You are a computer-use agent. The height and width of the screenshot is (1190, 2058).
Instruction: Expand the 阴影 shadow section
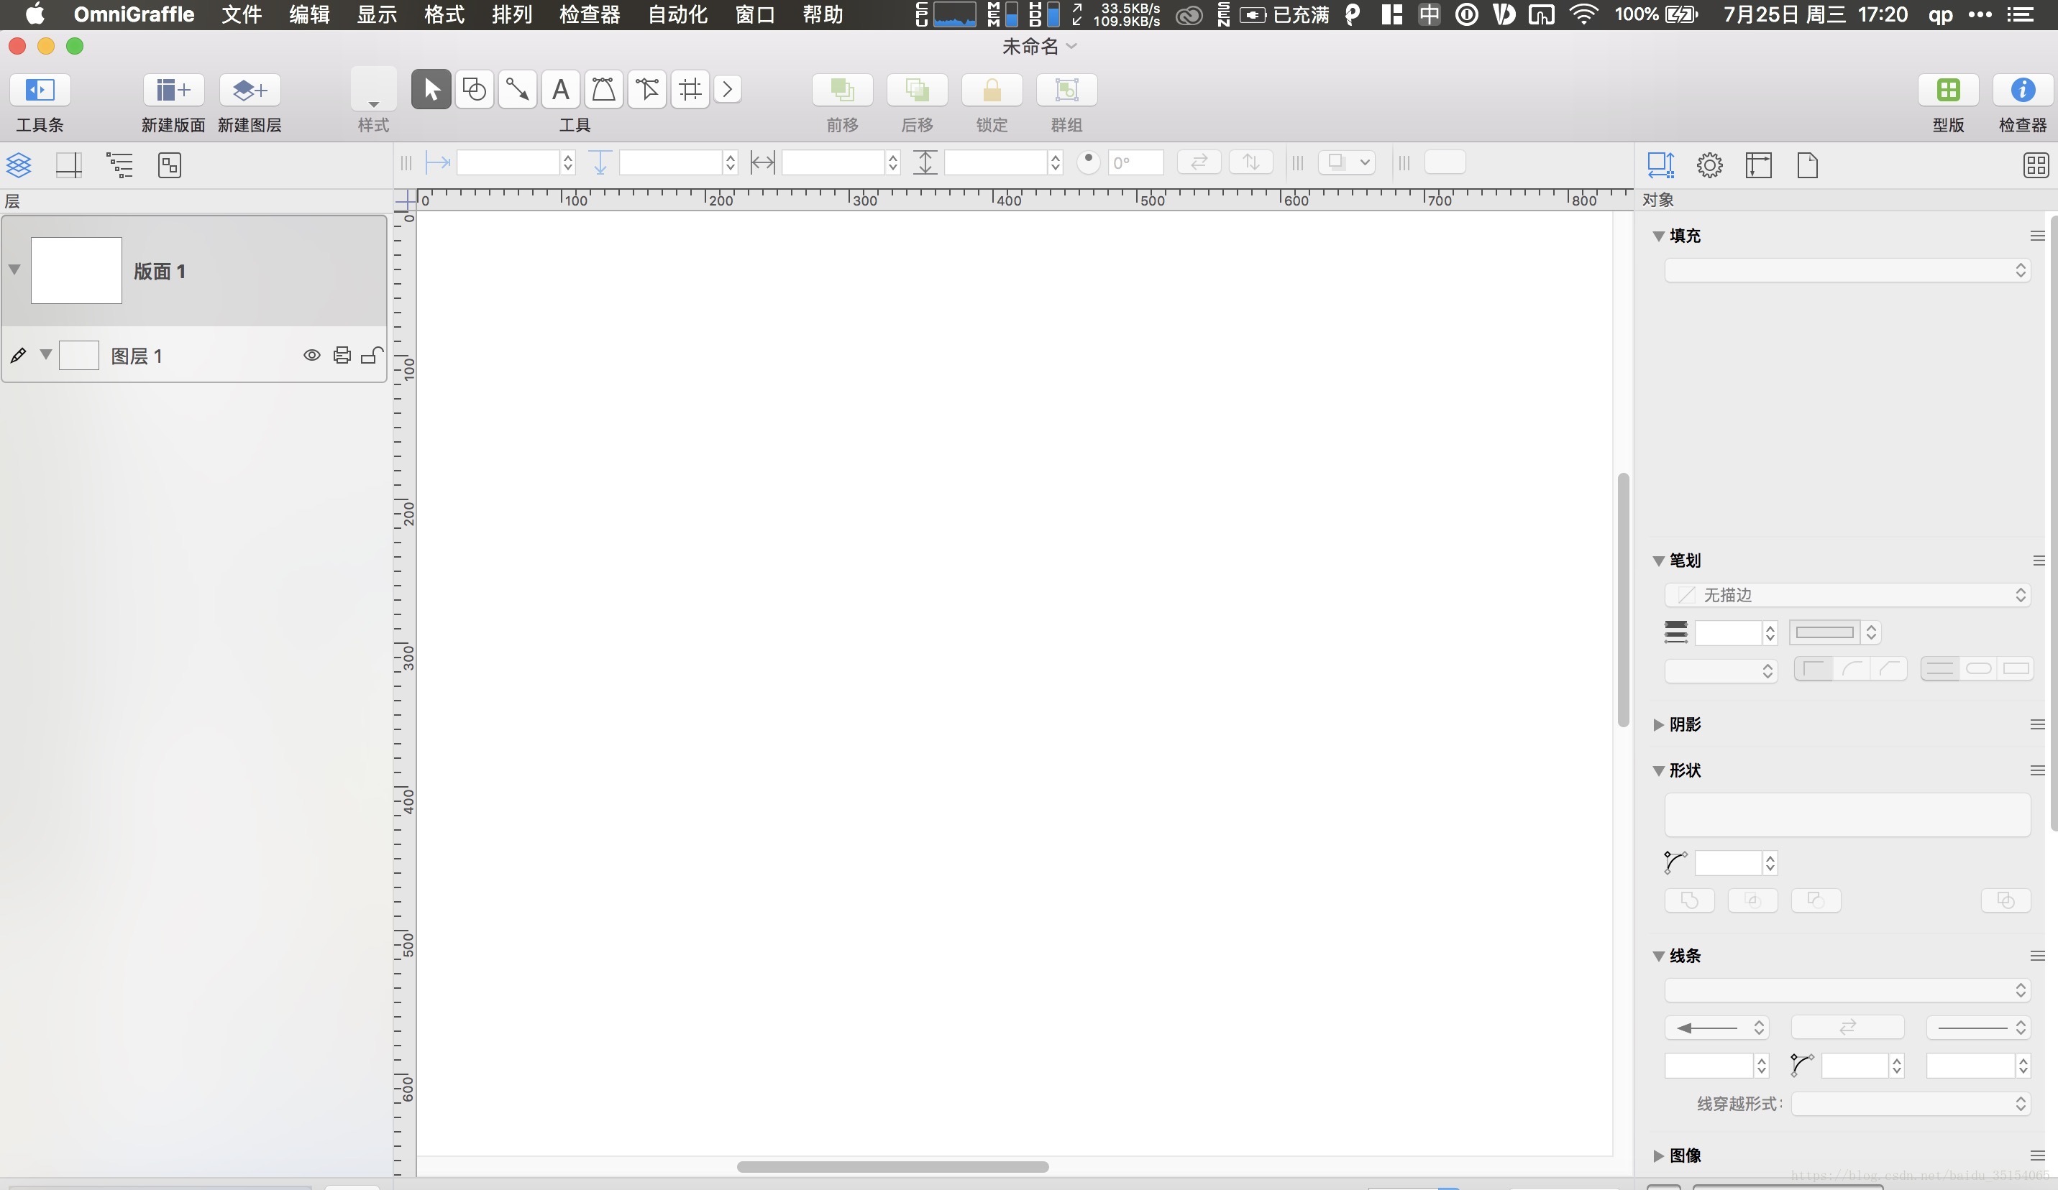point(1658,725)
